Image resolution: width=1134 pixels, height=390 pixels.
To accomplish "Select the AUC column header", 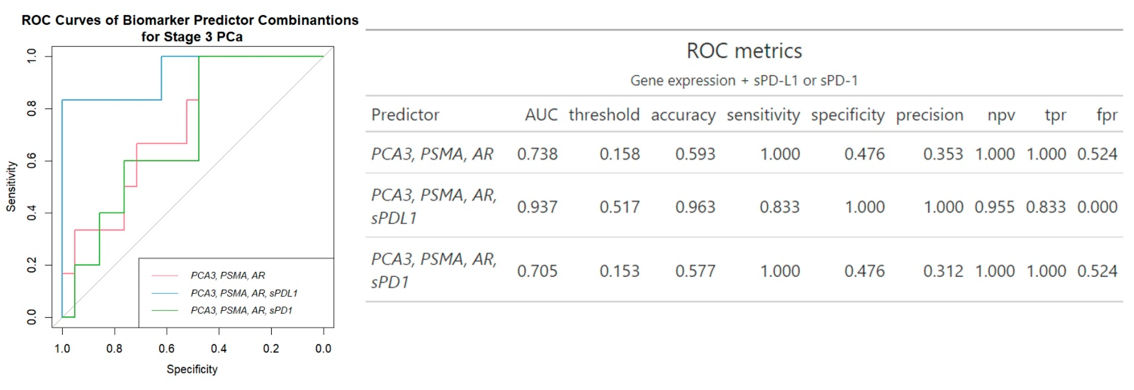I will point(541,115).
